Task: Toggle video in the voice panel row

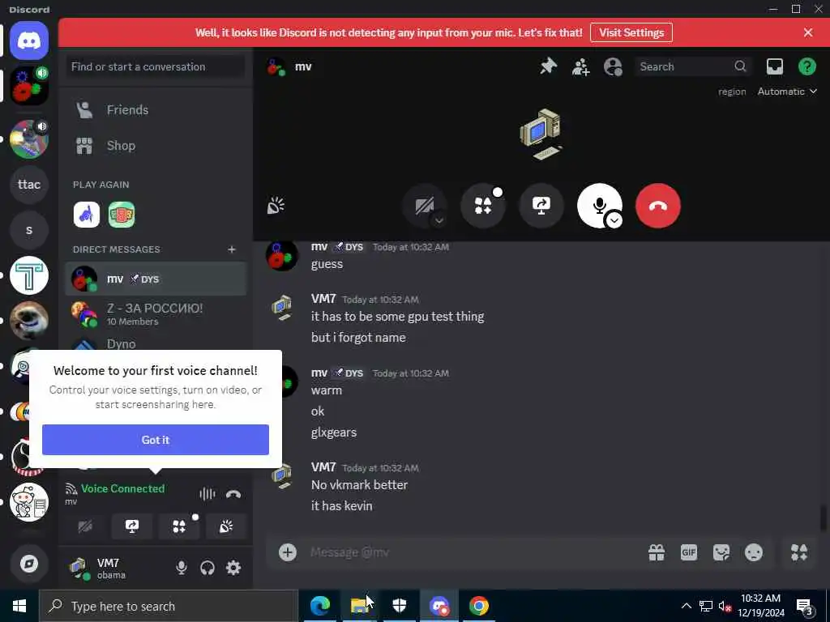Action: (x=84, y=526)
